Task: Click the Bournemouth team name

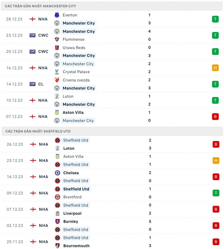Action: tap(76, 246)
